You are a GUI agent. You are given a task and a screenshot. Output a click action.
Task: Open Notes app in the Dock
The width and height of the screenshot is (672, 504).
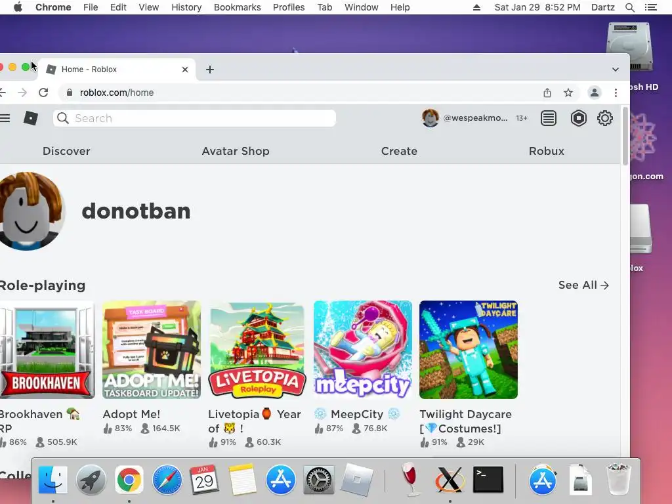(243, 480)
